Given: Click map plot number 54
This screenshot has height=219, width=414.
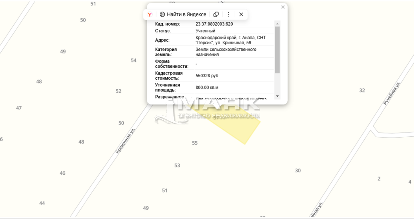Looking at the screenshot, I should [x=134, y=60].
